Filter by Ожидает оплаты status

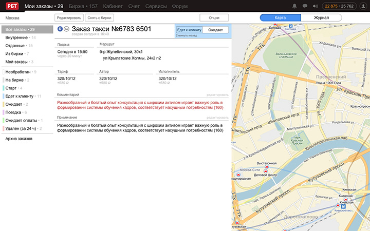pyautogui.click(x=24, y=121)
